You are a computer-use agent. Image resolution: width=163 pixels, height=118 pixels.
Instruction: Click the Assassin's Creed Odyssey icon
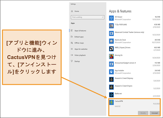pos(111,79)
